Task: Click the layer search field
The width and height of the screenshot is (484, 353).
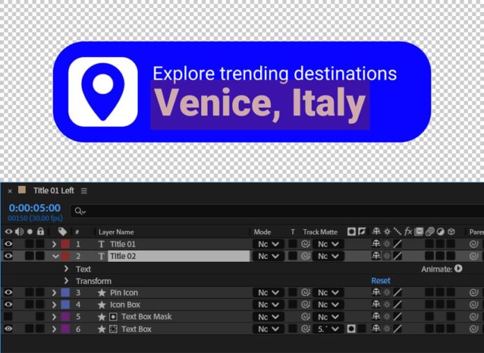Action: tap(277, 212)
